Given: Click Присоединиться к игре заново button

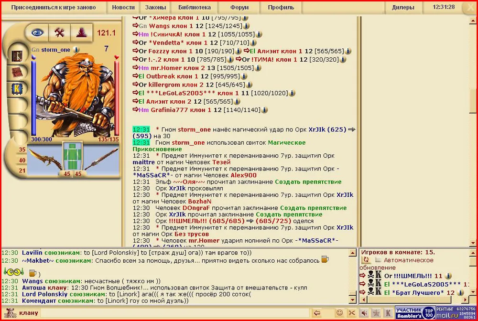Looking at the screenshot, I should 53,8.
